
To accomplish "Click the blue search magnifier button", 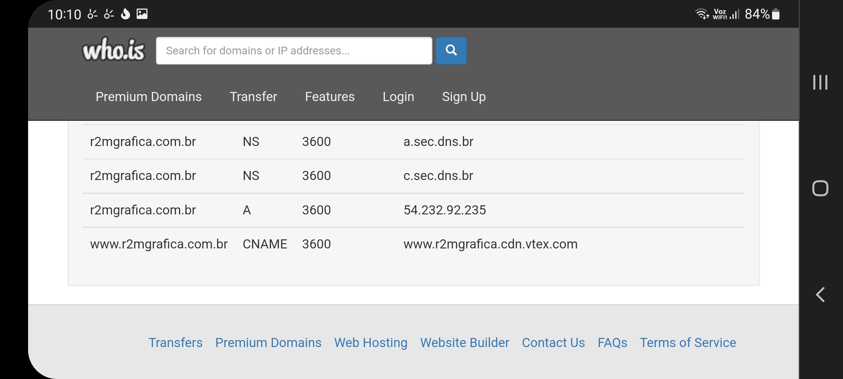I will click(x=451, y=51).
